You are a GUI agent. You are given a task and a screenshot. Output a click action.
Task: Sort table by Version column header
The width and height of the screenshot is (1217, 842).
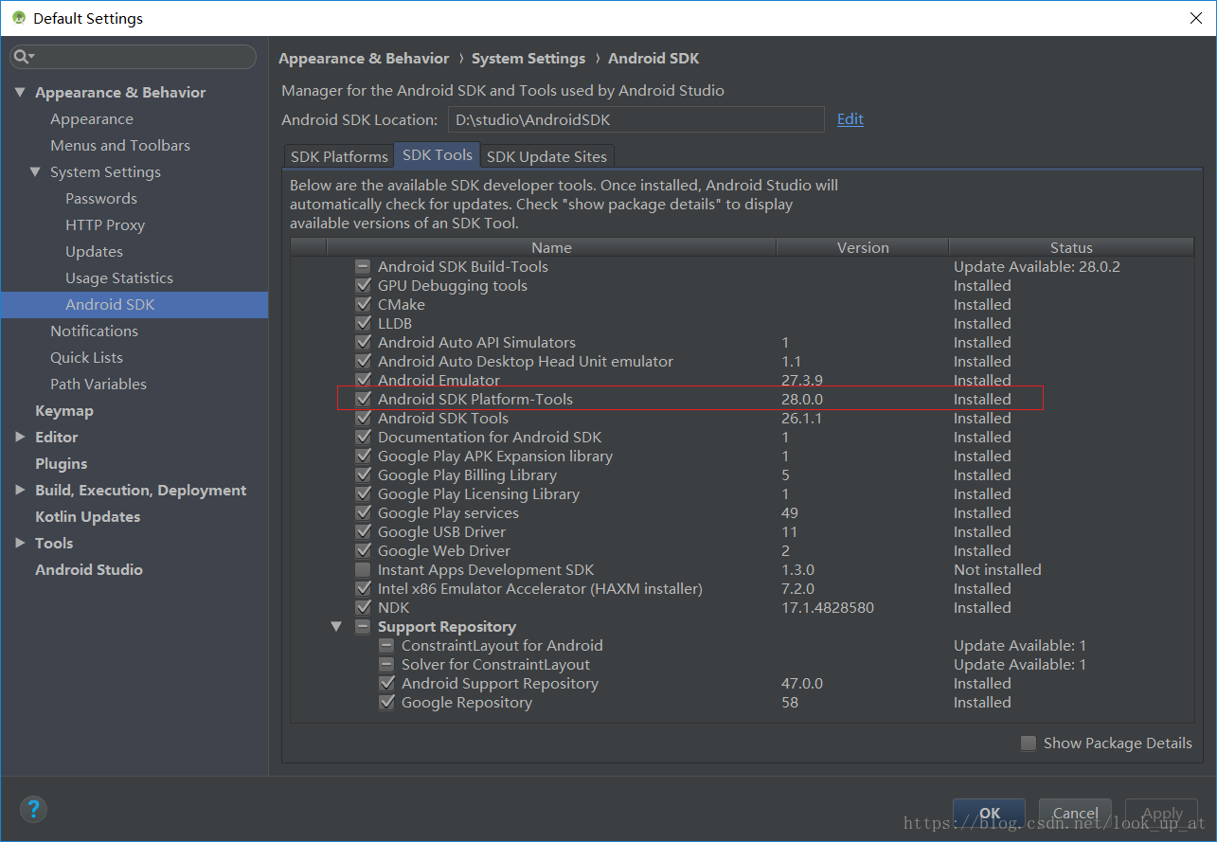[863, 248]
